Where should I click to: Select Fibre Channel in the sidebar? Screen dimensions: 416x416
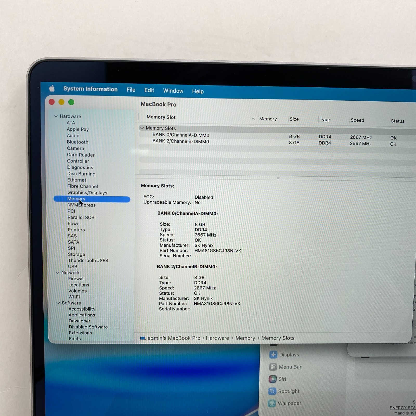82,186
